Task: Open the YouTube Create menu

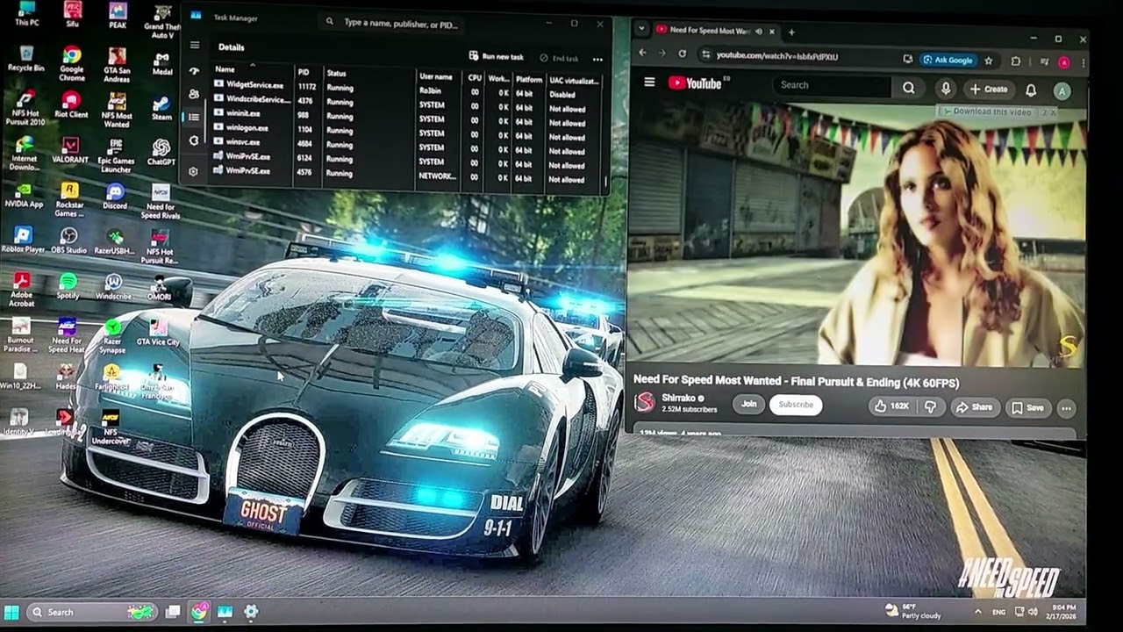Action: [989, 90]
